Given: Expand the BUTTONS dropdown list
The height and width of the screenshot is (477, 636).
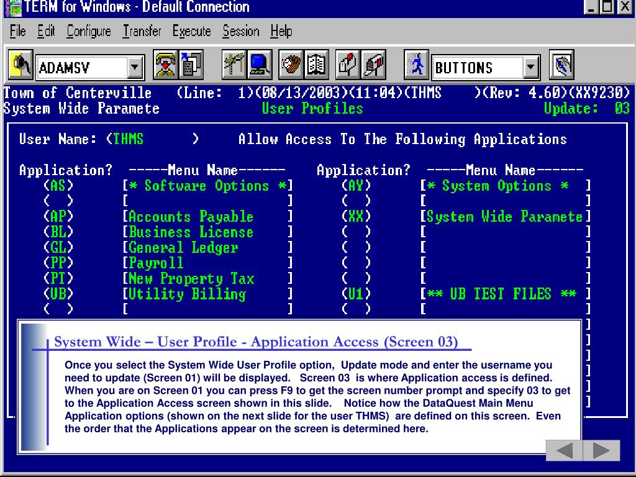Looking at the screenshot, I should (x=530, y=68).
